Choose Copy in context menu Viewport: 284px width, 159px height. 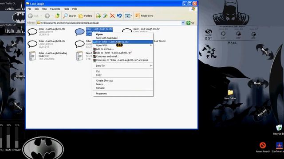point(123,75)
